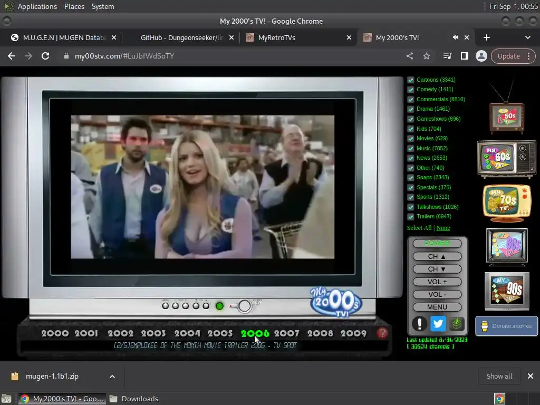This screenshot has height=405, width=540.
Task: Toggle the Drama category checkbox
Action: [410, 109]
